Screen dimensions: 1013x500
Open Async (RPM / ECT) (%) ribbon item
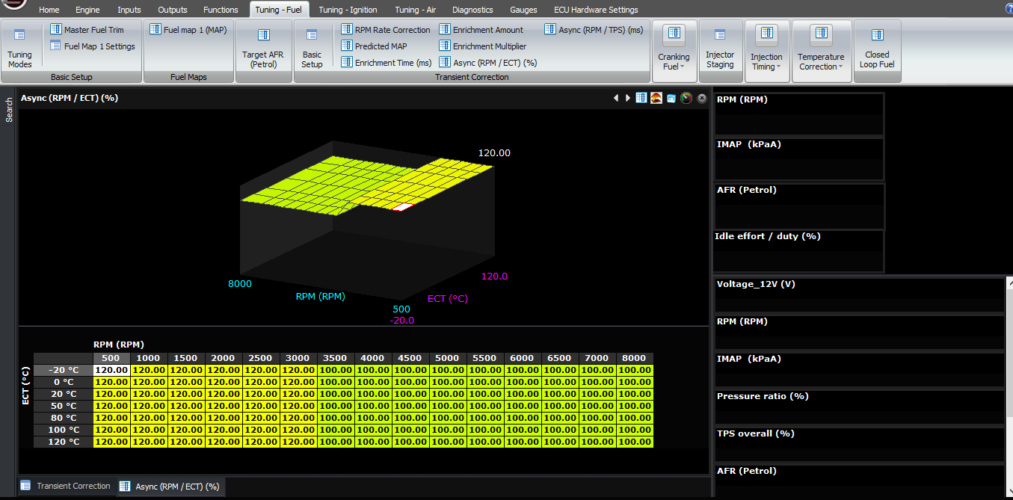pyautogui.click(x=488, y=63)
